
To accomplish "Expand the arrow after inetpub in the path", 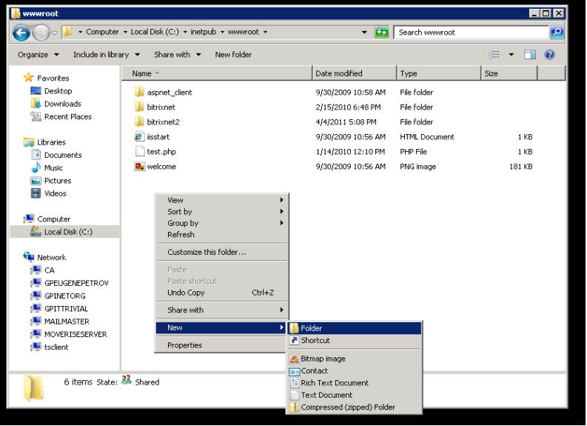I will (222, 32).
